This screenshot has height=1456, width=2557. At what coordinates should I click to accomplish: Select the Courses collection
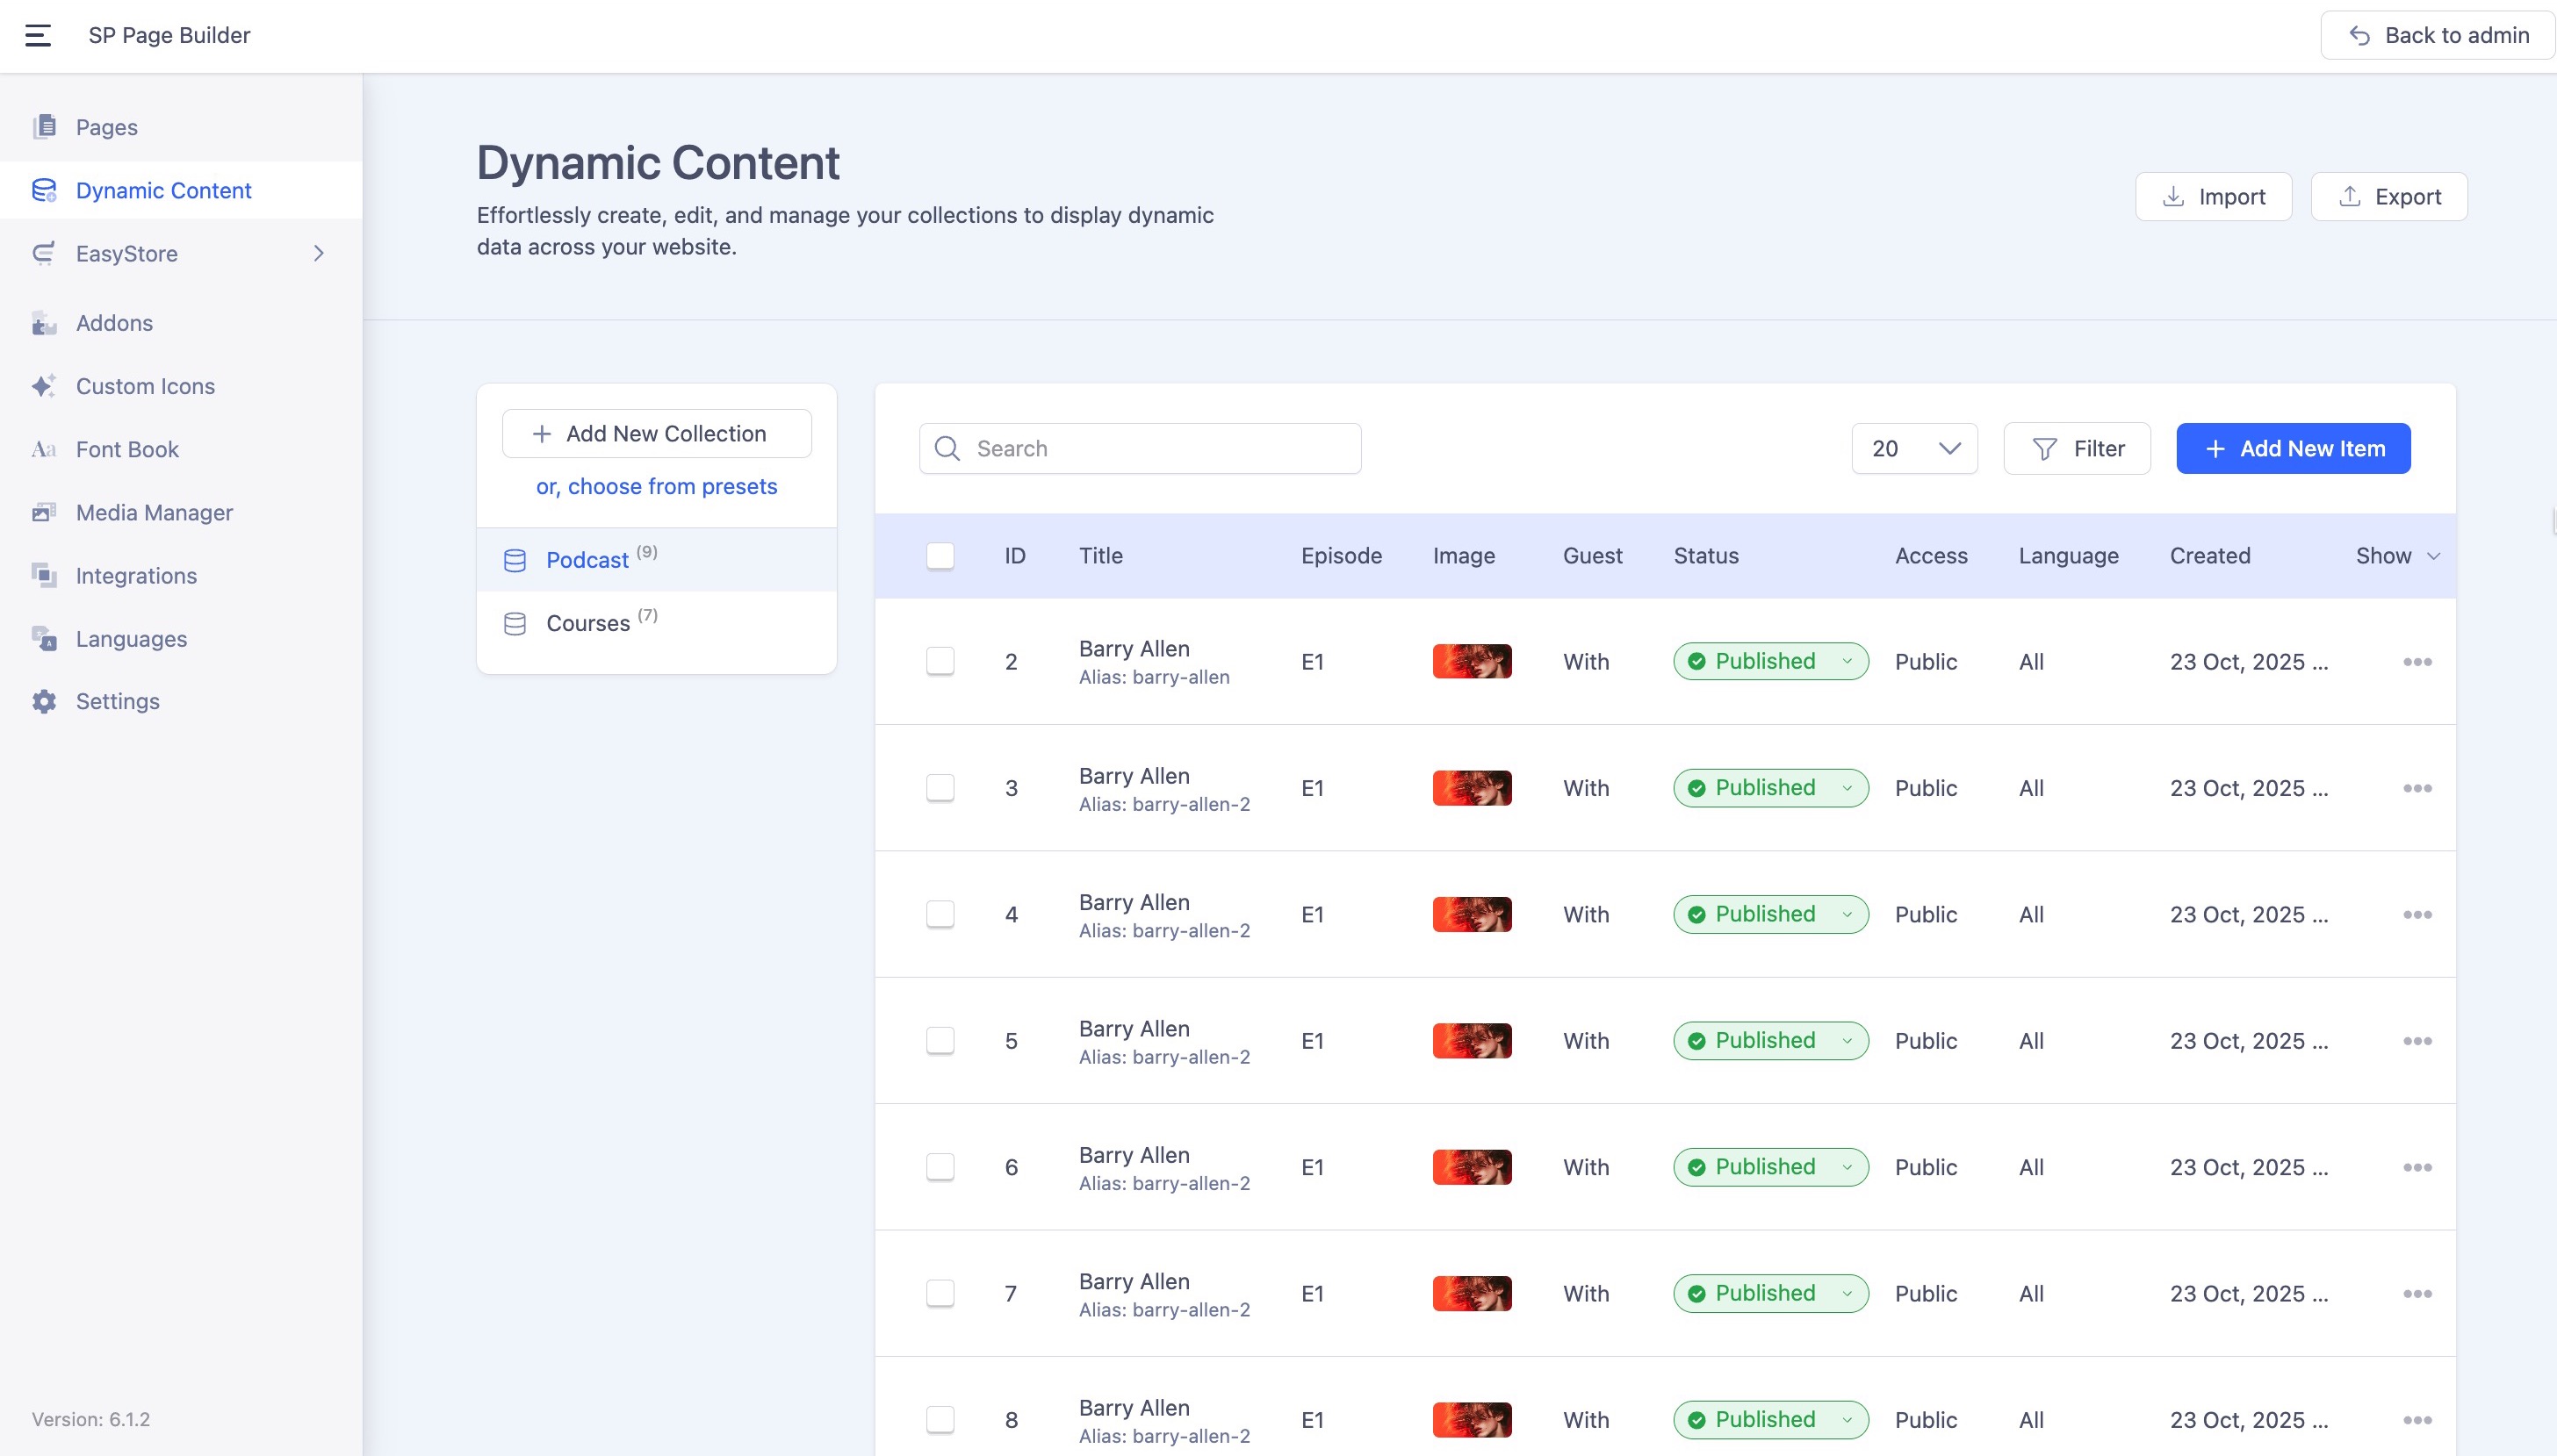point(588,623)
